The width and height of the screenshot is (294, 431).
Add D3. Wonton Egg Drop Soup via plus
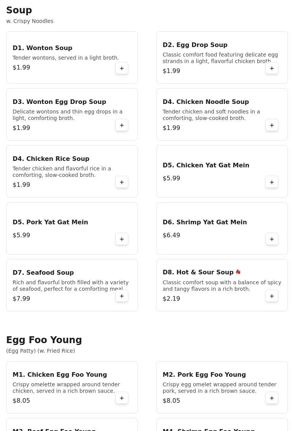(122, 125)
